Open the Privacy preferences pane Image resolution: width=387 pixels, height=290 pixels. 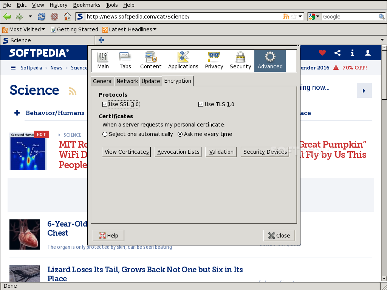[214, 61]
